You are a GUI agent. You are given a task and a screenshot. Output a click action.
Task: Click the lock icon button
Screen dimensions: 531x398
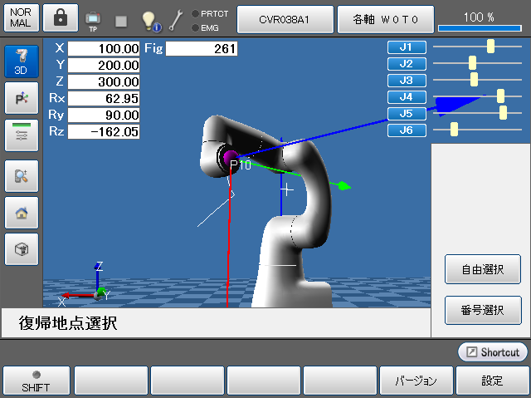point(61,17)
